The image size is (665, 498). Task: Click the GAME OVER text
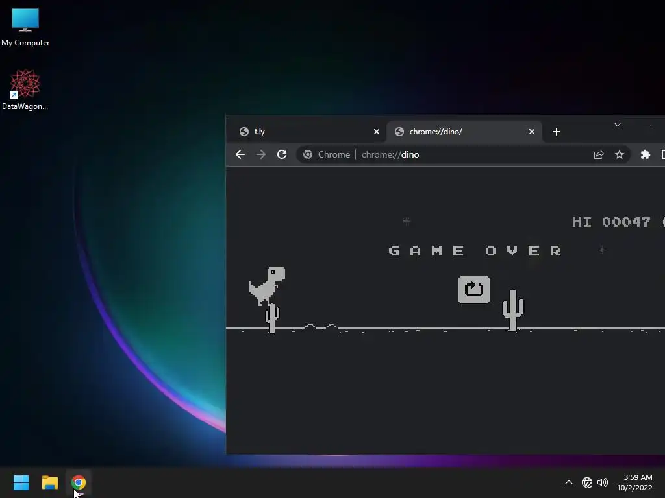475,251
